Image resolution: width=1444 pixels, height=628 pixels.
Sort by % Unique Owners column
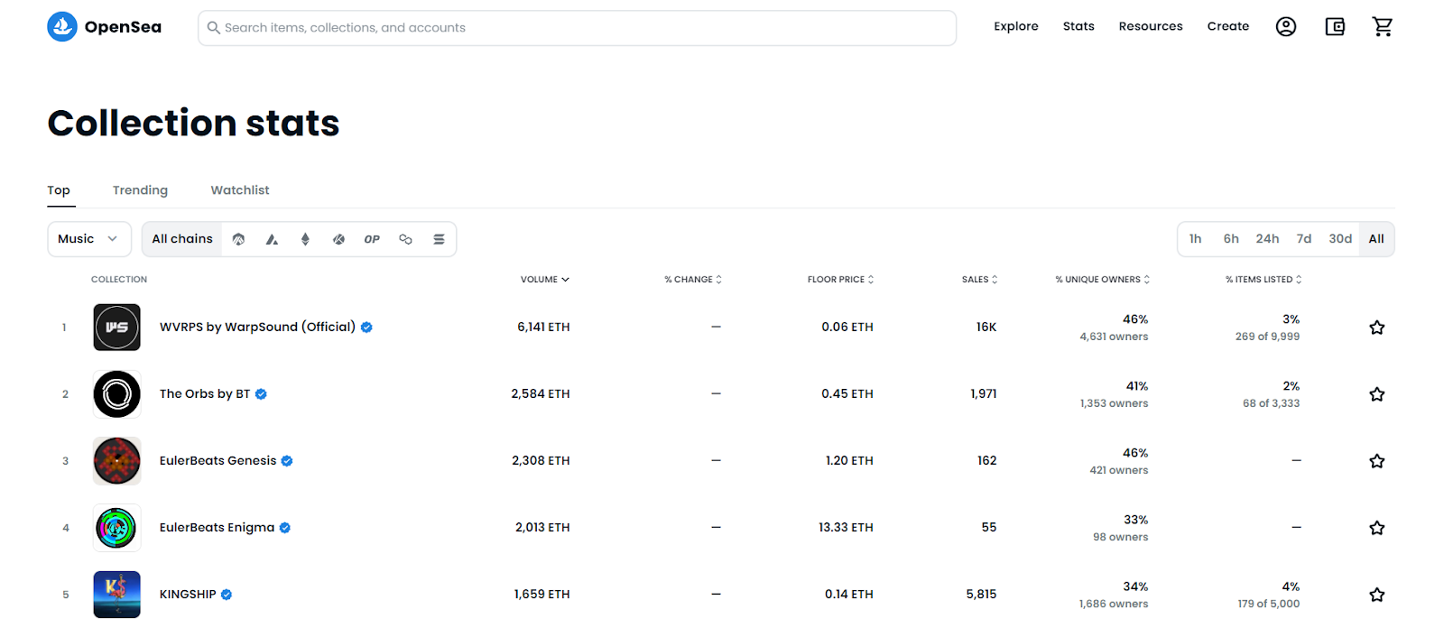(1103, 280)
